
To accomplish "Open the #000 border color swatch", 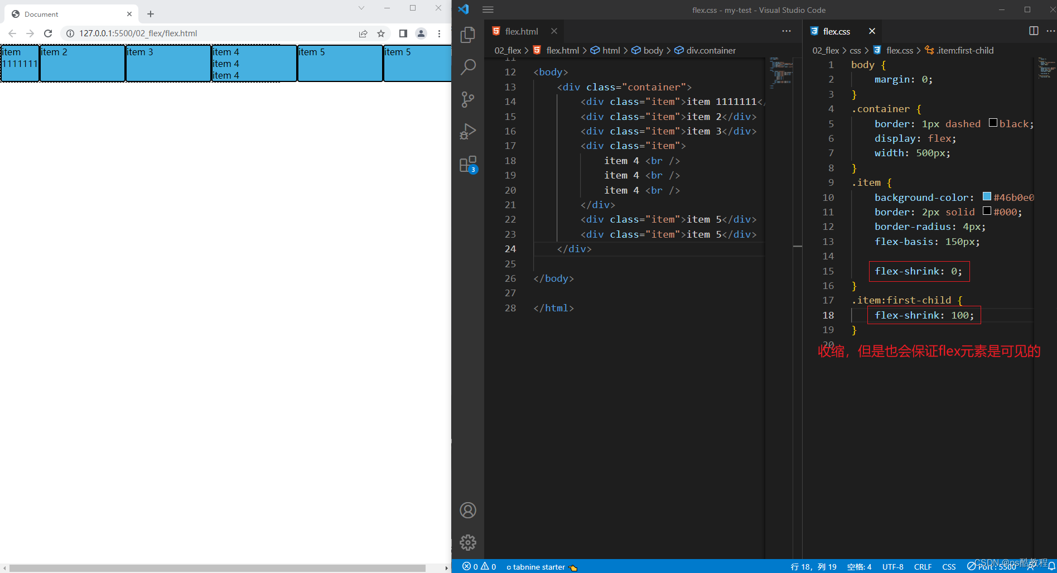I will point(987,211).
